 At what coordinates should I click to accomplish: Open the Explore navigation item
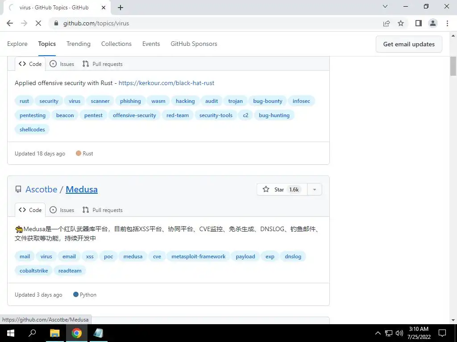(17, 44)
